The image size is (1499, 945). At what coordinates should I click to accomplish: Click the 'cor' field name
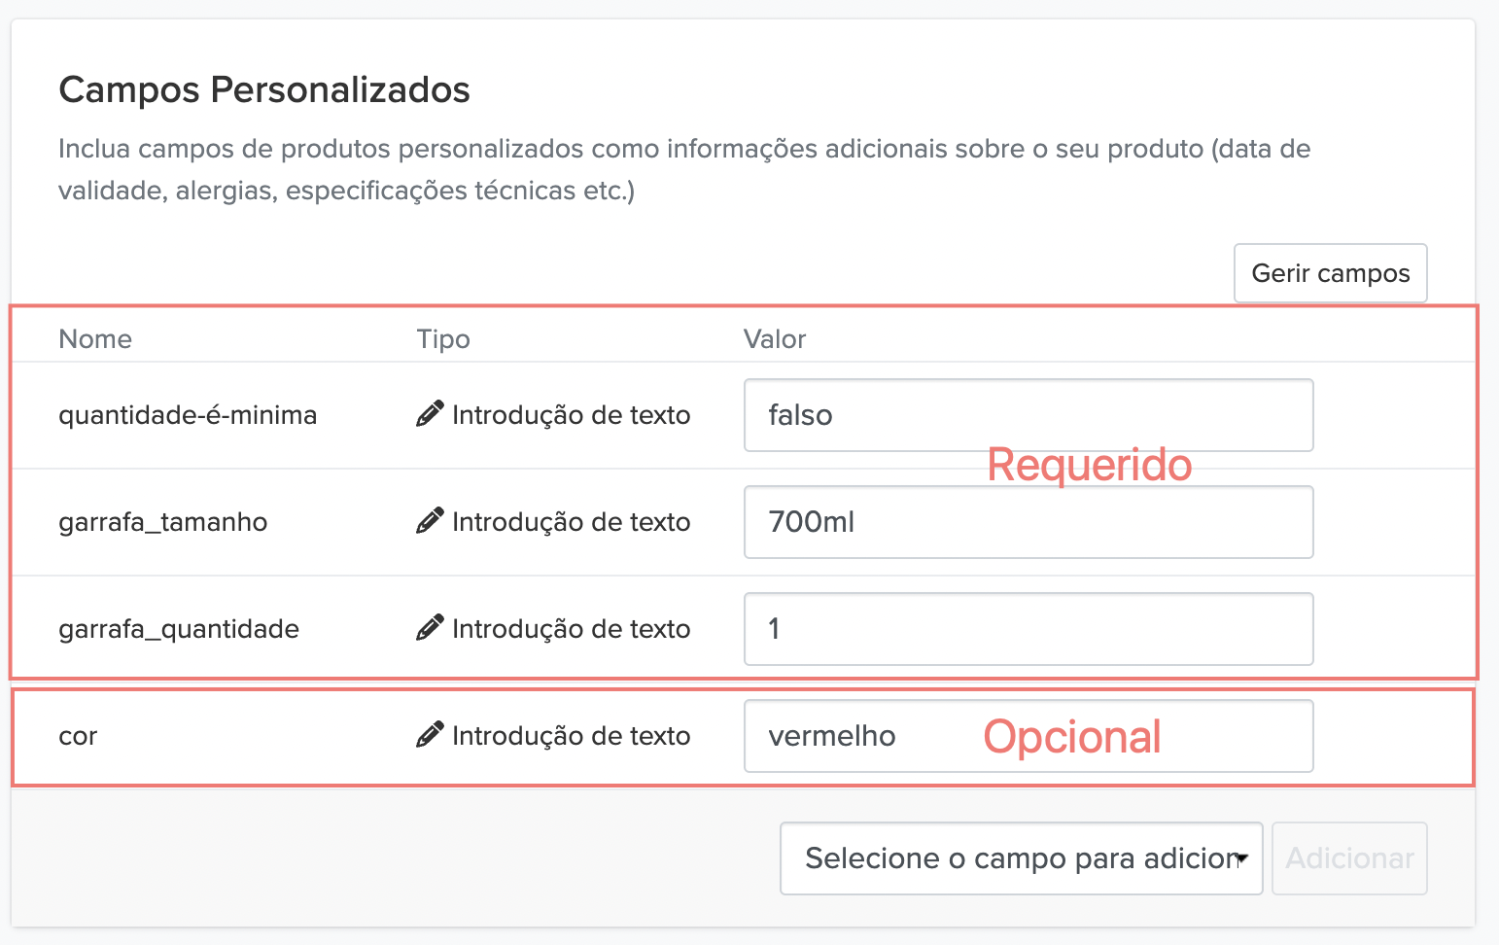(78, 736)
